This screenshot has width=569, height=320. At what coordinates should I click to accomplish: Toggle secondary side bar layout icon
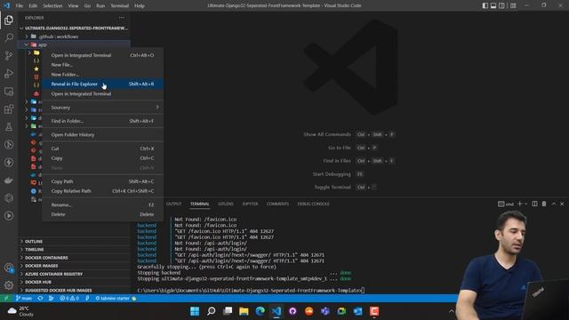pos(501,5)
